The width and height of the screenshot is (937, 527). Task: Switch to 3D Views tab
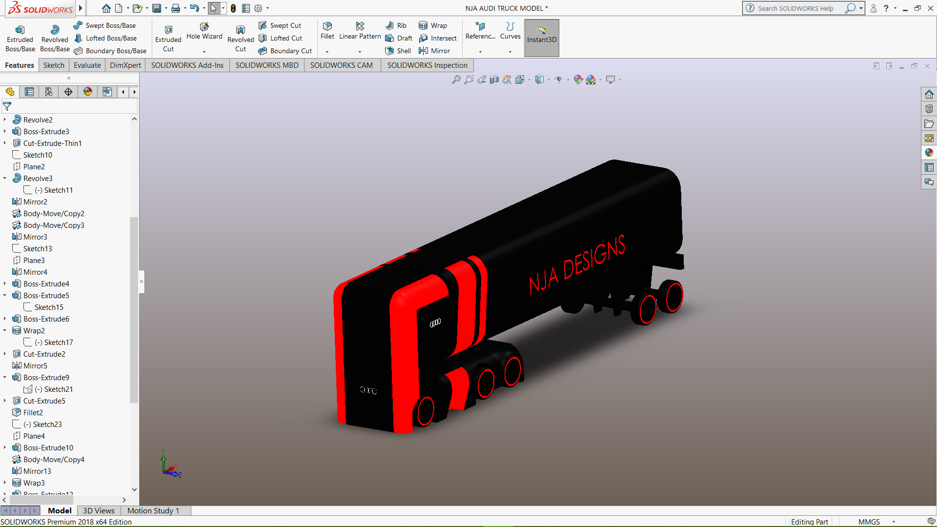click(x=99, y=510)
